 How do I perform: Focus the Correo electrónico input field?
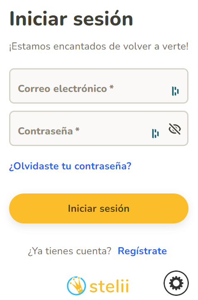[x=99, y=86]
